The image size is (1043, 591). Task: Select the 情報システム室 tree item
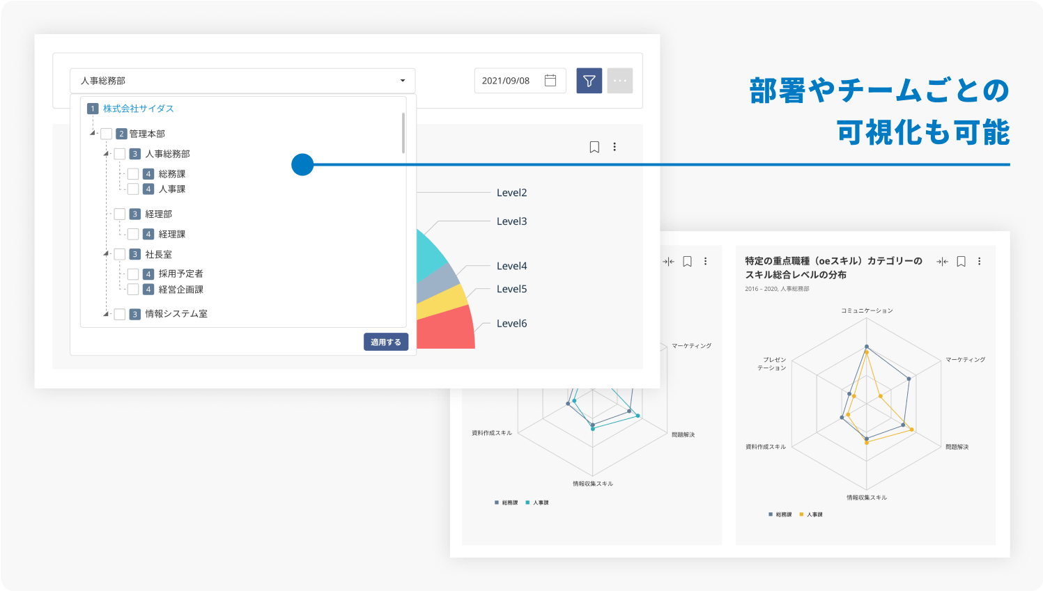tap(176, 314)
